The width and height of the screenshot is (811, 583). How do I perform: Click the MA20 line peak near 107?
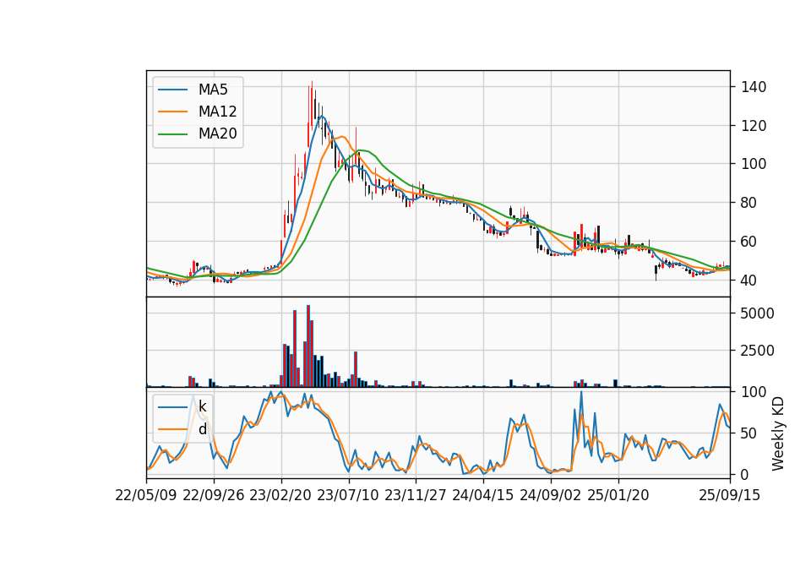pyautogui.click(x=361, y=150)
